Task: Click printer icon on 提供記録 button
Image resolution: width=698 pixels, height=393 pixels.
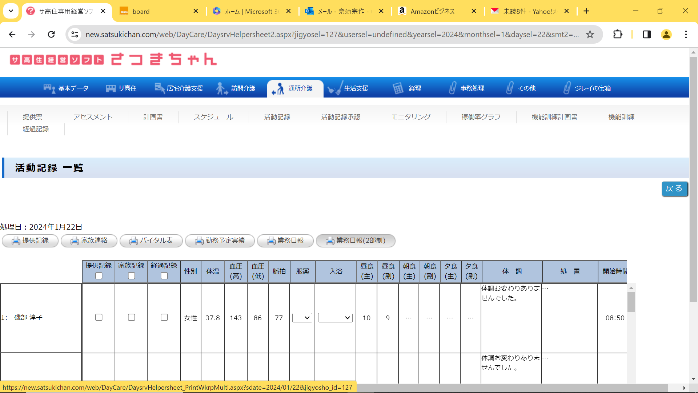Action: (x=16, y=241)
